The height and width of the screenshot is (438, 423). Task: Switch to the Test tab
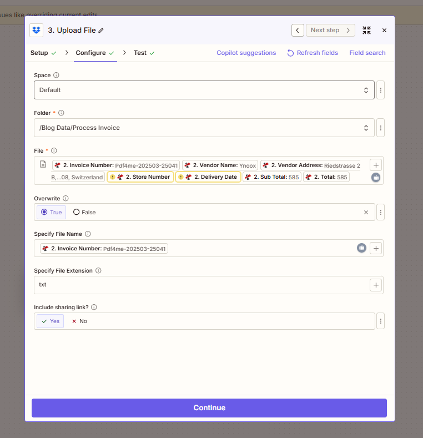click(x=144, y=53)
